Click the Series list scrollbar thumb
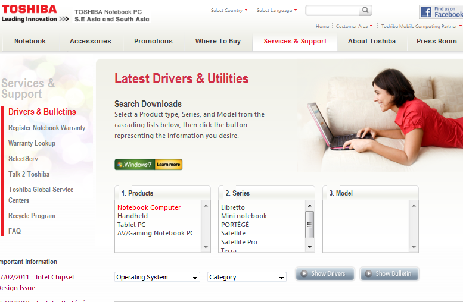Image resolution: width=463 pixels, height=302 pixels. pos(310,225)
